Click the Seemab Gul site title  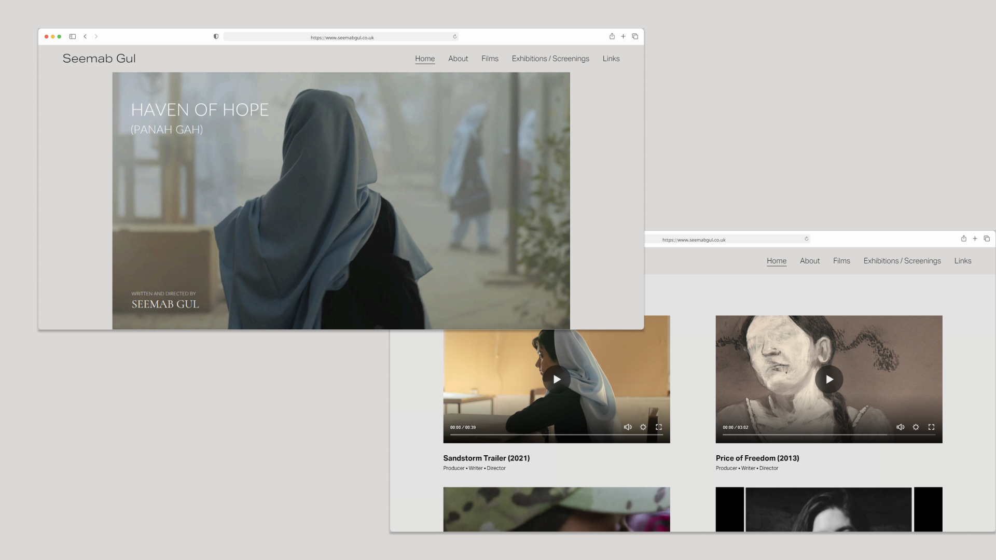[x=99, y=59]
